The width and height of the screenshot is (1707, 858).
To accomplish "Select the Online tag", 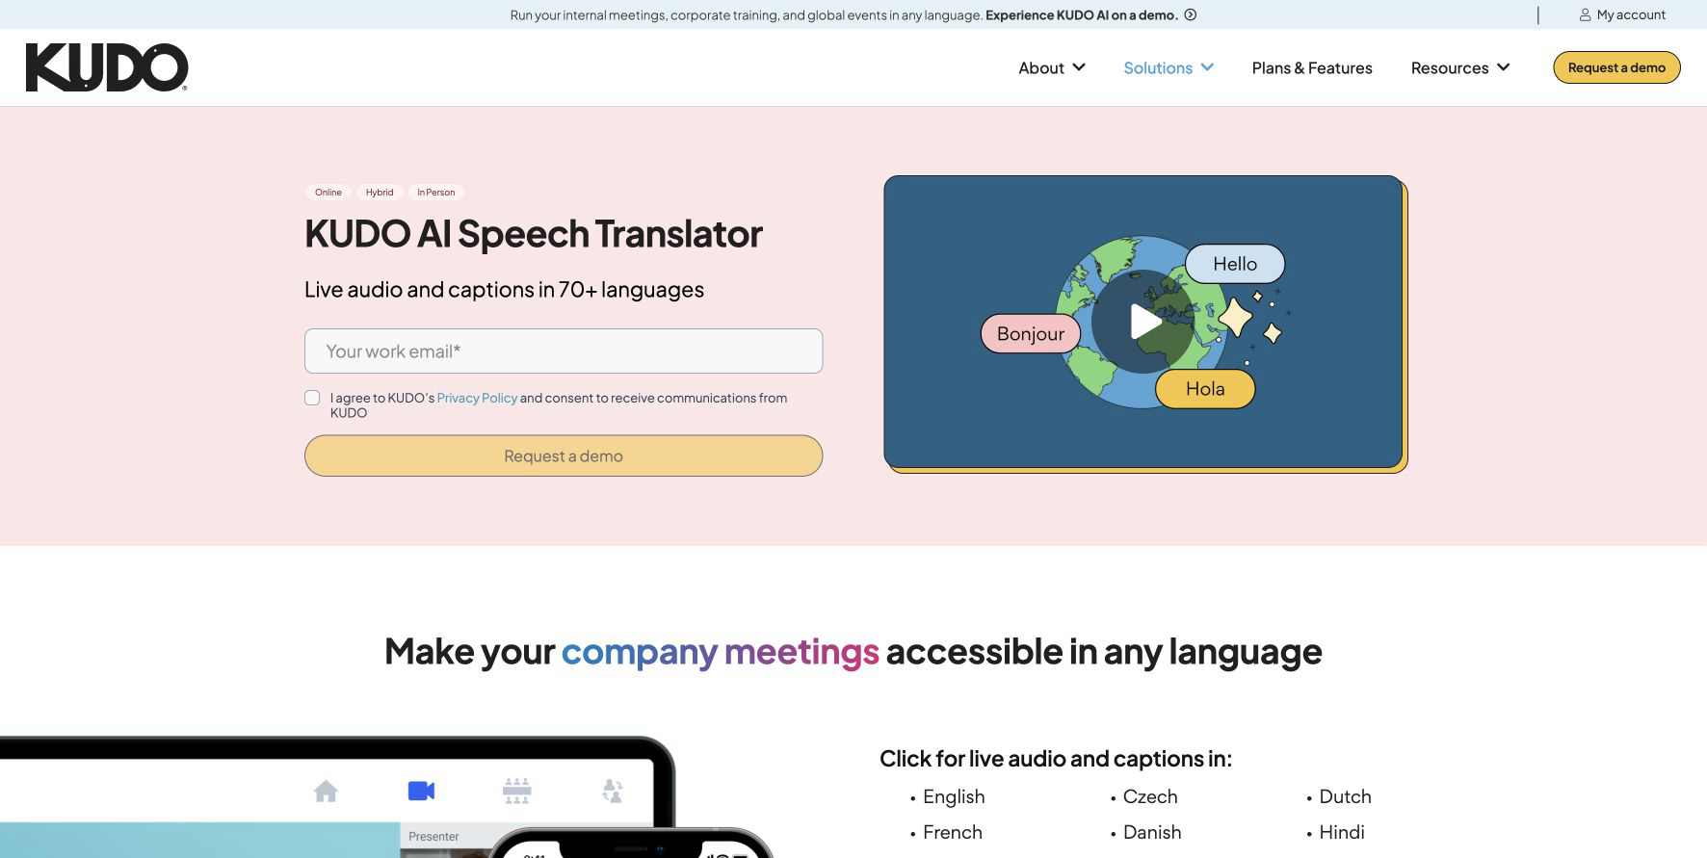I will 328,193.
